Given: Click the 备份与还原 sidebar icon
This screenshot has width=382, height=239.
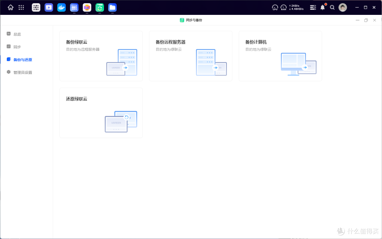Looking at the screenshot, I should [x=8, y=59].
